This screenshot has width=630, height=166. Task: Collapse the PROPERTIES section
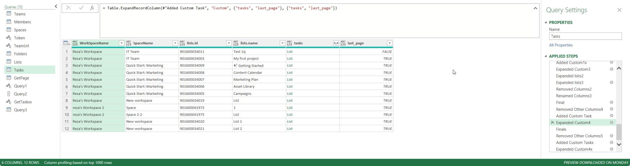coord(546,22)
